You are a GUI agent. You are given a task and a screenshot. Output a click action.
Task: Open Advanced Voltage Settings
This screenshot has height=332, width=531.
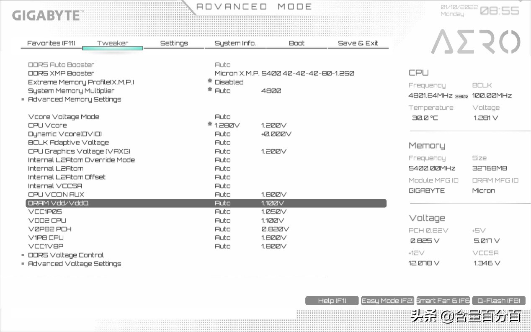click(x=75, y=263)
